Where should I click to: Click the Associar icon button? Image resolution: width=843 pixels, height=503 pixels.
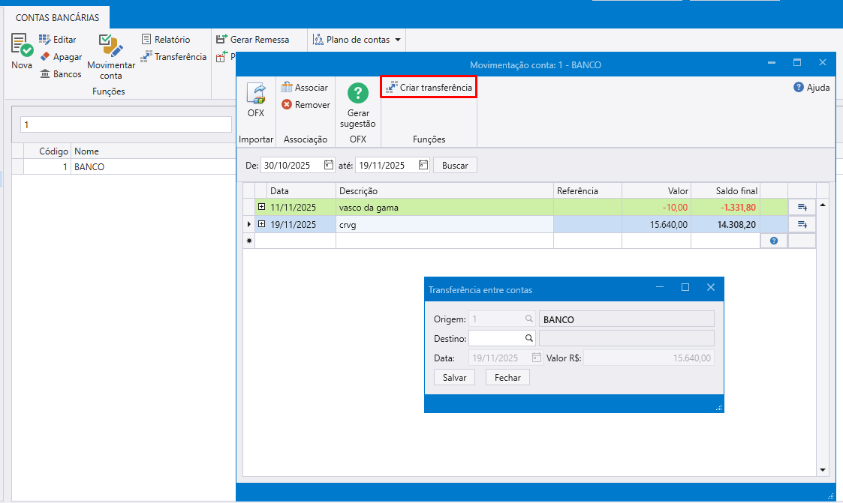(x=286, y=88)
